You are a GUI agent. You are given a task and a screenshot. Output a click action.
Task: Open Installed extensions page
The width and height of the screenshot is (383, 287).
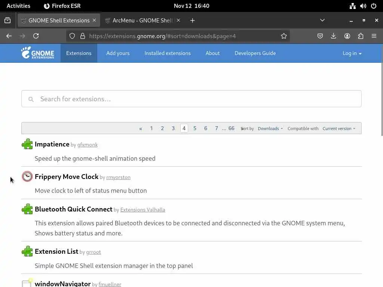168,53
